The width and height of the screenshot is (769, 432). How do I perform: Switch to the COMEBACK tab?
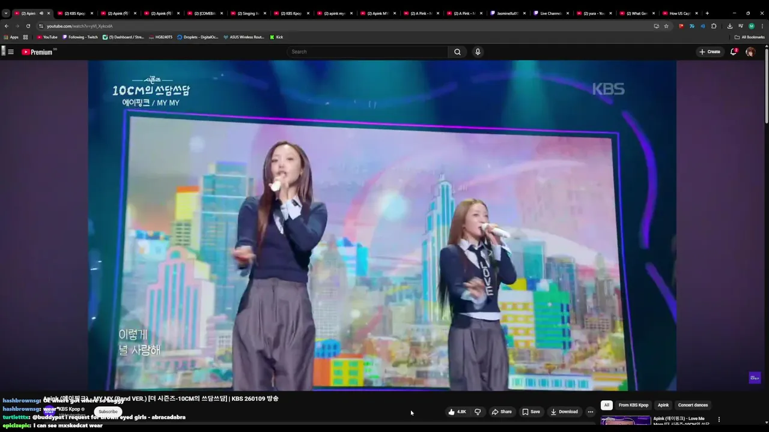click(204, 13)
